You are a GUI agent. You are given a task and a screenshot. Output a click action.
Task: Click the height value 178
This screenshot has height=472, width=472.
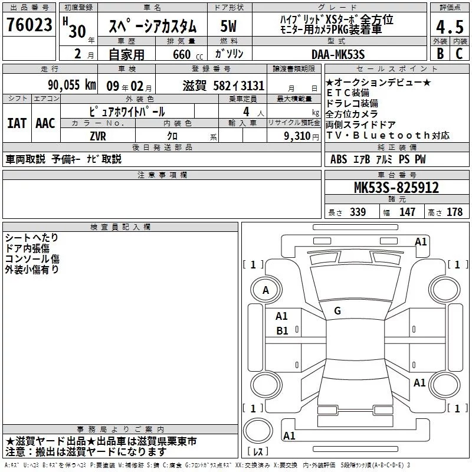pos(454,212)
